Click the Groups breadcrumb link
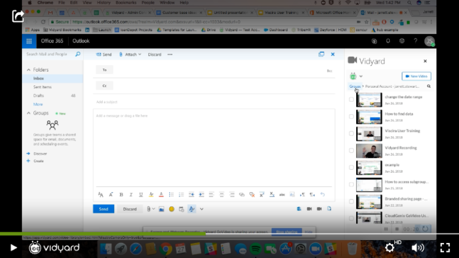 (x=355, y=86)
